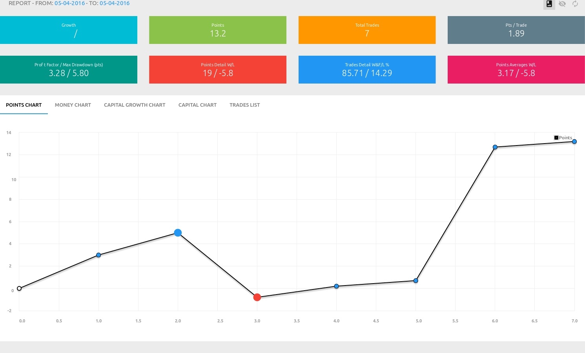The image size is (585, 353).
Task: Click the blue Trades Detail W&F/L % card
Action: tap(367, 69)
